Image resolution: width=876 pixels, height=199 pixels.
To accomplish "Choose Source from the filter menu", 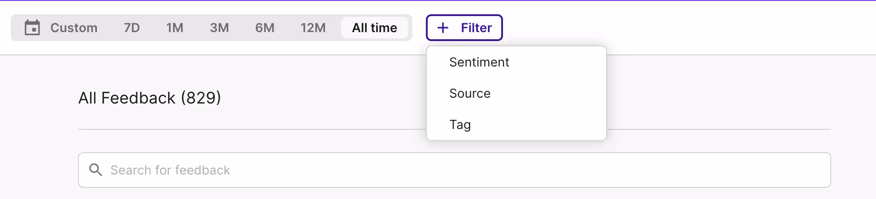I will 516,93.
